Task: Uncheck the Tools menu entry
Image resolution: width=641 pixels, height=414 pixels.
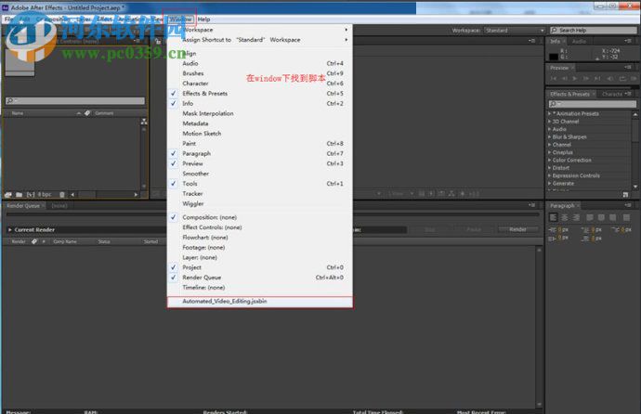Action: [x=260, y=183]
